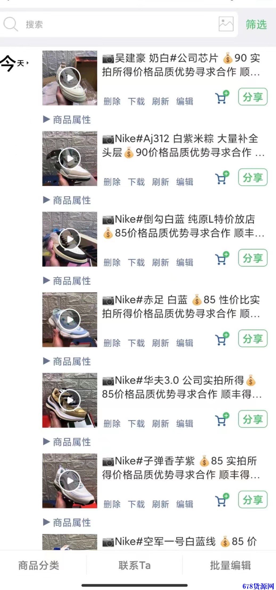Play the Nike#倒勾白蓝 video thumbnail
This screenshot has height=590, width=276.
pyautogui.click(x=70, y=239)
